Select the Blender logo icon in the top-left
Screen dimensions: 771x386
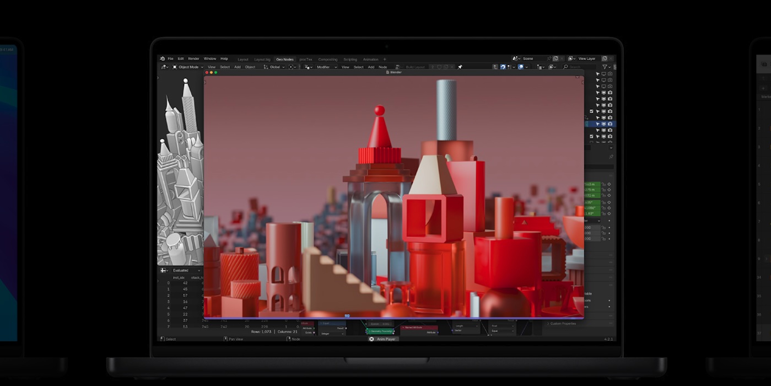[x=162, y=59]
